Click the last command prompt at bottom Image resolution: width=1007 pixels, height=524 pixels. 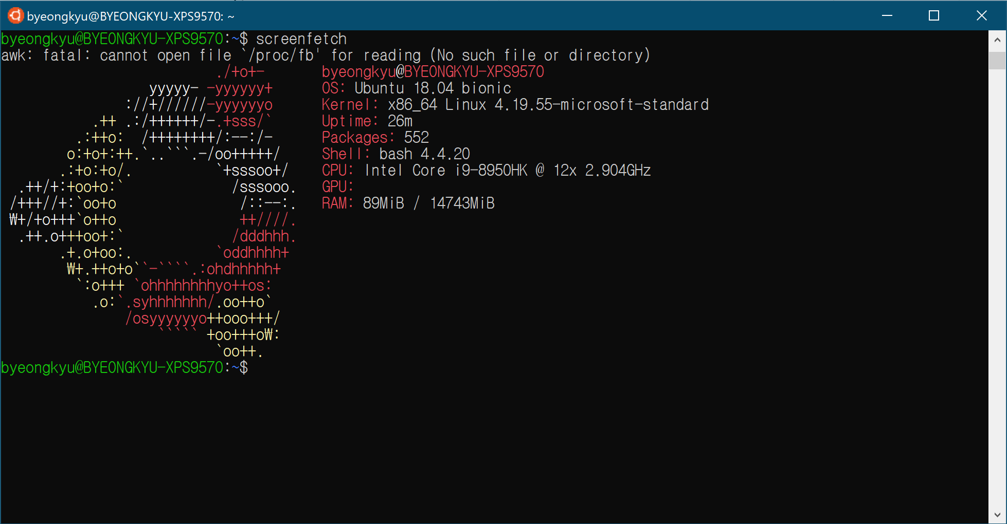pyautogui.click(x=124, y=368)
